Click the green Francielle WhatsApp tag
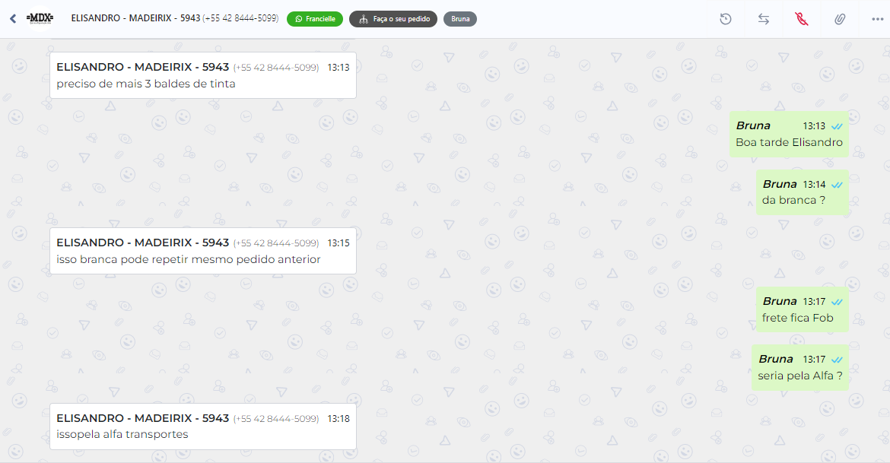Screen dimensions: 890x463 315,19
